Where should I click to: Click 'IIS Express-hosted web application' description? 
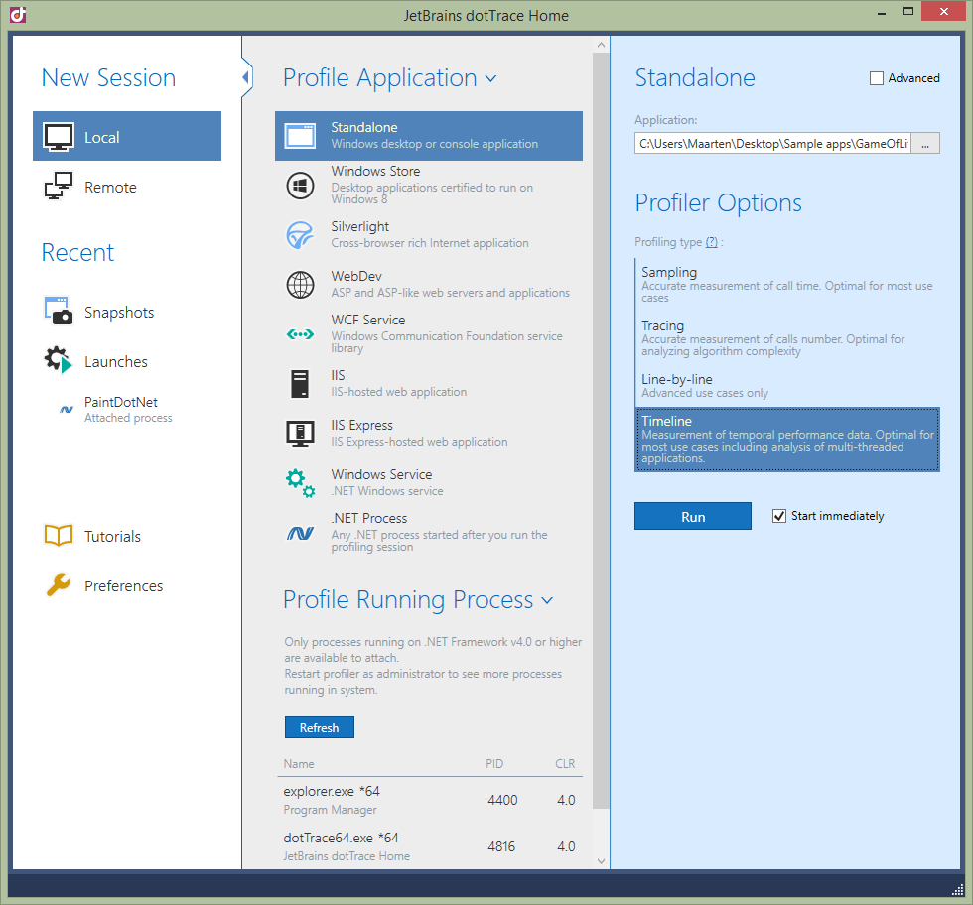(419, 442)
